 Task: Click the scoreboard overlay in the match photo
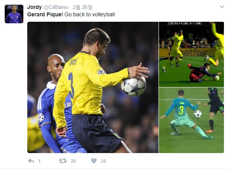click(x=185, y=23)
